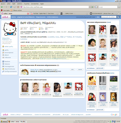Open the list-all-tabs dropdown arrow
This screenshot has width=121, height=123.
pos(120,14)
